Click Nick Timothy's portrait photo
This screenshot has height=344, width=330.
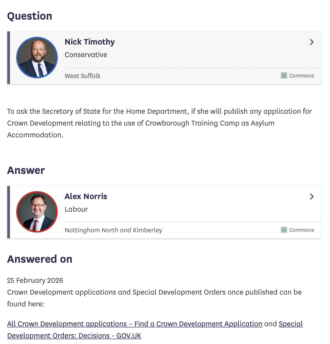[x=37, y=58]
